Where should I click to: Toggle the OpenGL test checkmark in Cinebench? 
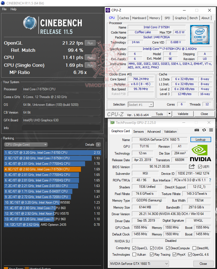(x=99, y=43)
